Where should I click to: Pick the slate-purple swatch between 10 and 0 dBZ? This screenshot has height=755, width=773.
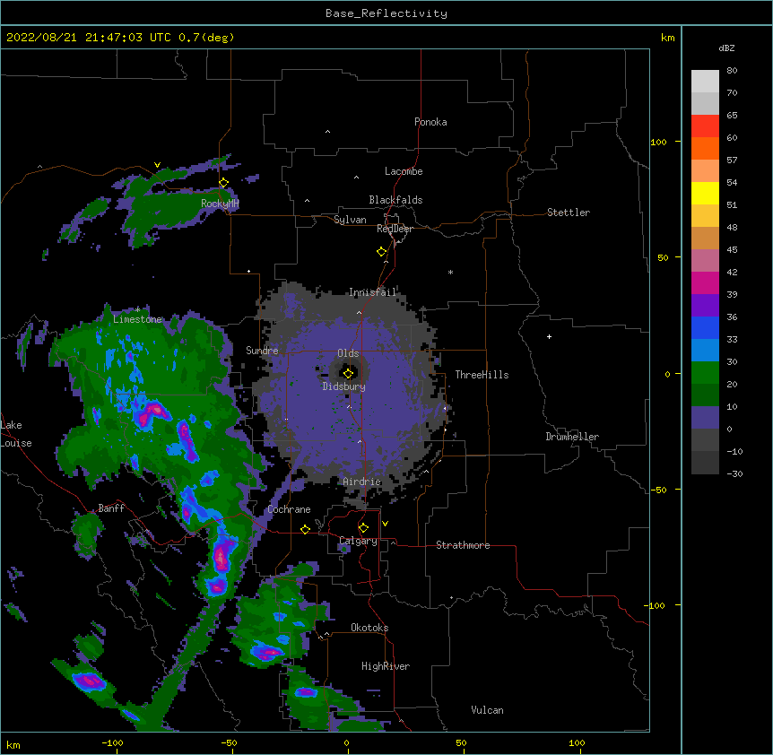705,418
